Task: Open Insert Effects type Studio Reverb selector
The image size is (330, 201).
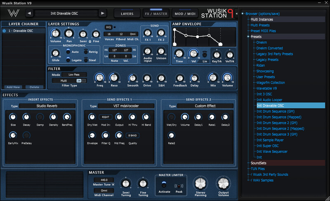Action: click(47, 106)
